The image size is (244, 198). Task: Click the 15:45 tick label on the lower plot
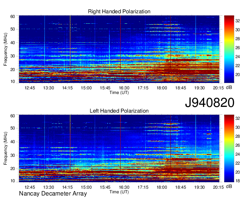[105, 187]
